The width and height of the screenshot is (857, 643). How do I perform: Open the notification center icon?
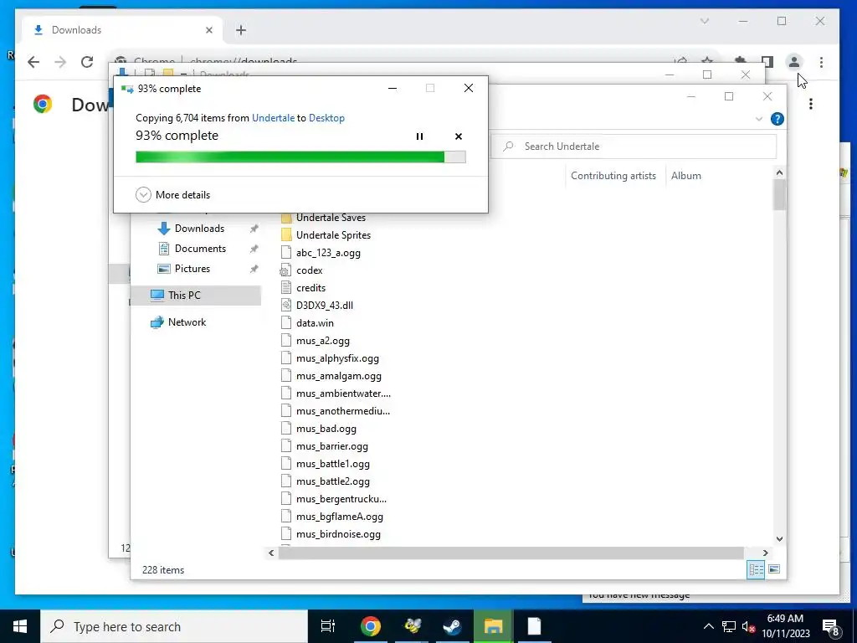[x=831, y=627]
